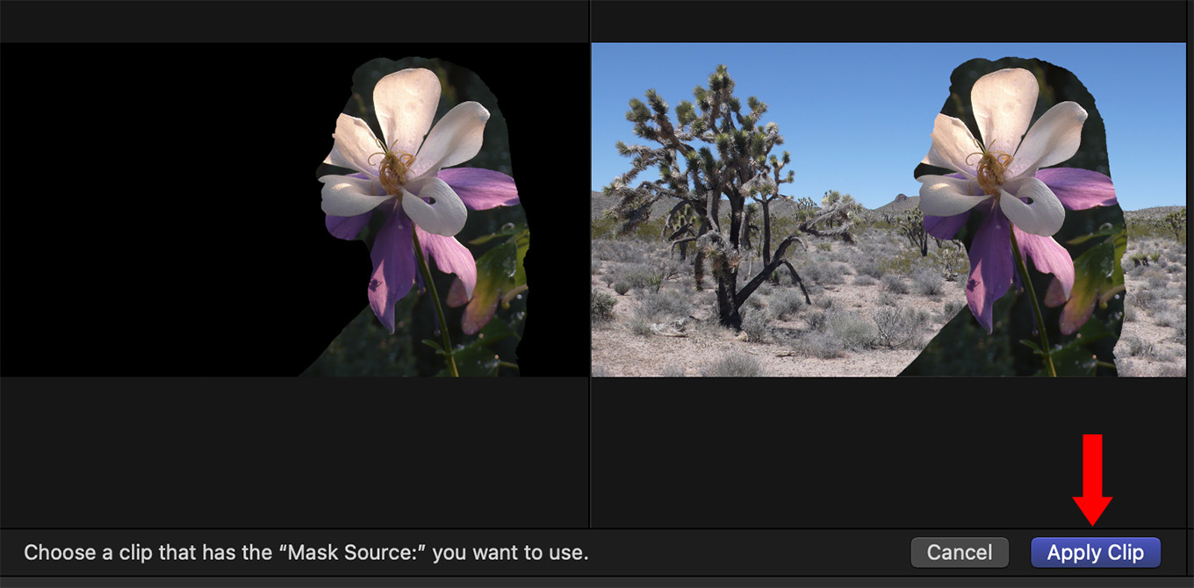
Task: Click the flower overlay in right viewer
Action: [1018, 215]
